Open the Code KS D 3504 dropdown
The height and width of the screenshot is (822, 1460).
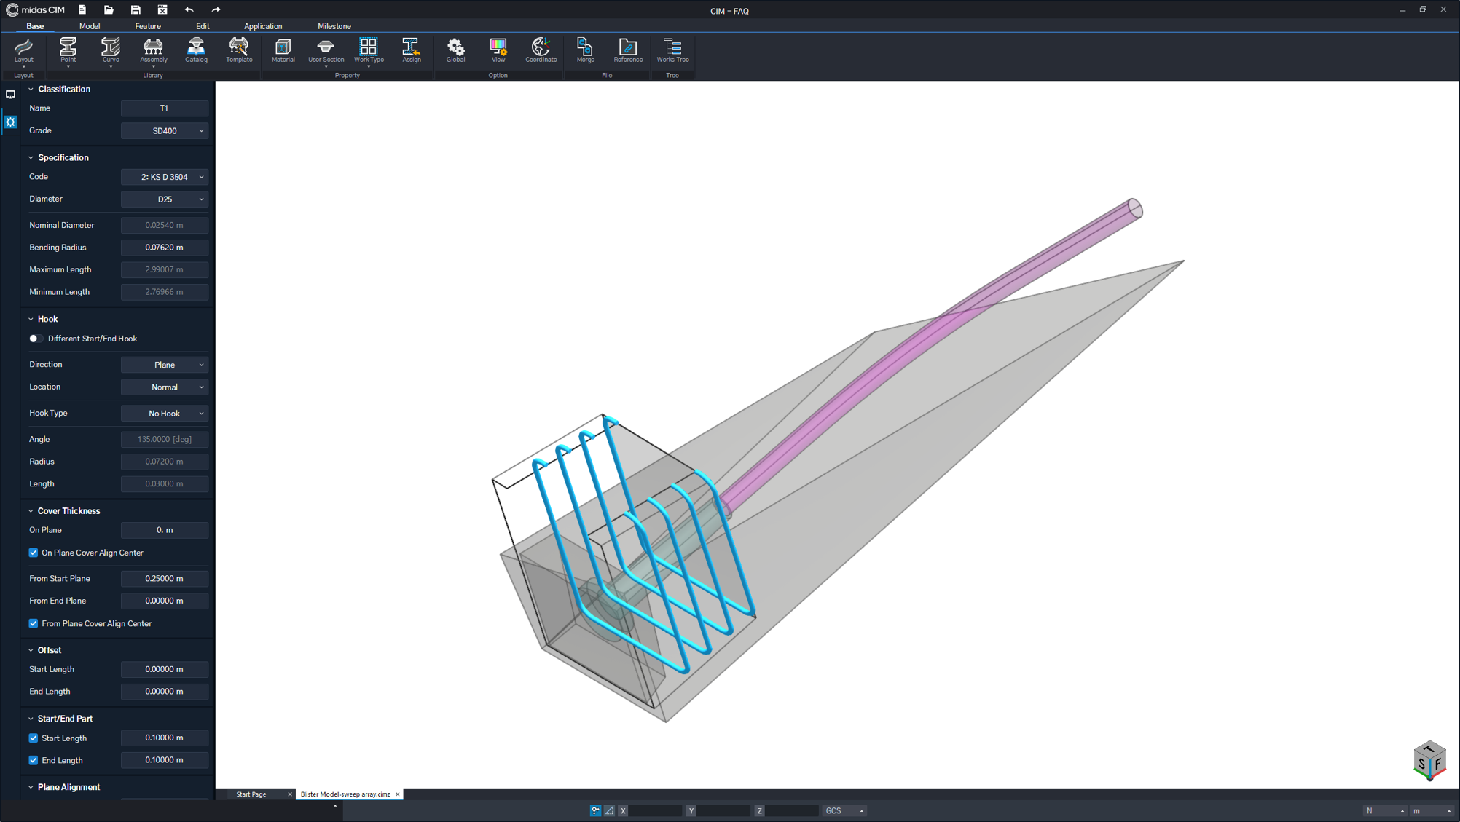pyautogui.click(x=165, y=177)
